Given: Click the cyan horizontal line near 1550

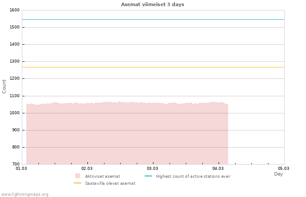Looking at the screenshot, I should pyautogui.click(x=153, y=19).
